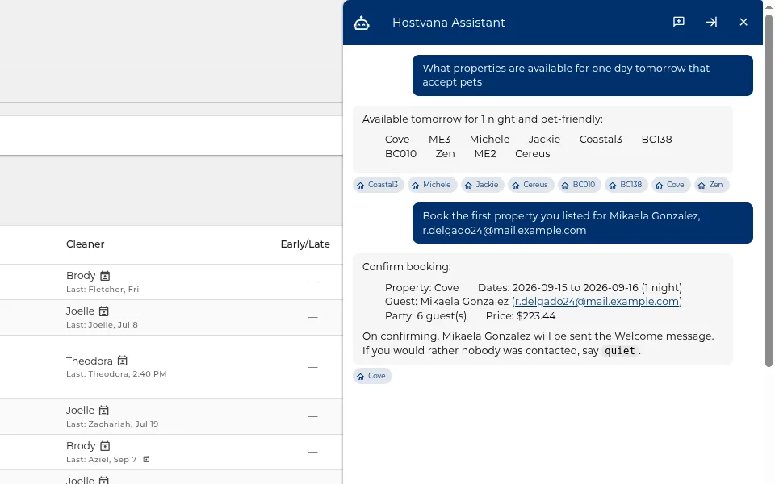Close the Hostvana Assistant panel
775x484 pixels.
click(744, 22)
